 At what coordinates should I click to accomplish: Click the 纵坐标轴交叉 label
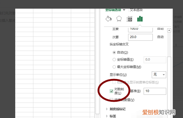click(x=119, y=44)
